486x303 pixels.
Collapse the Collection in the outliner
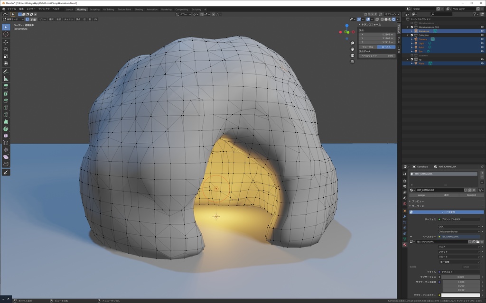(409, 35)
